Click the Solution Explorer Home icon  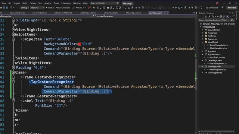pos(206,16)
